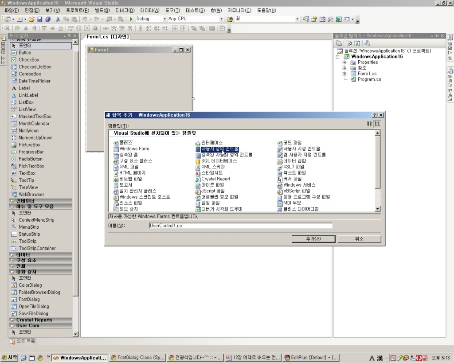Click template list scrollbar down arrow

coord(377,209)
